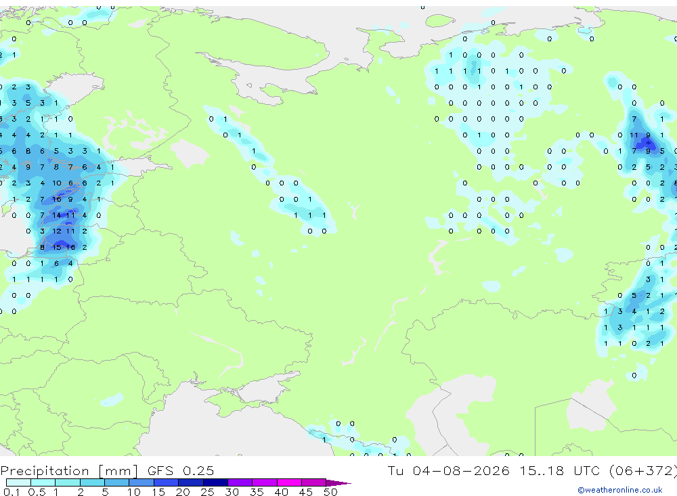The width and height of the screenshot is (677, 496).
Task: Click the 2–5 mm legend color swatch
Action: 92,482
